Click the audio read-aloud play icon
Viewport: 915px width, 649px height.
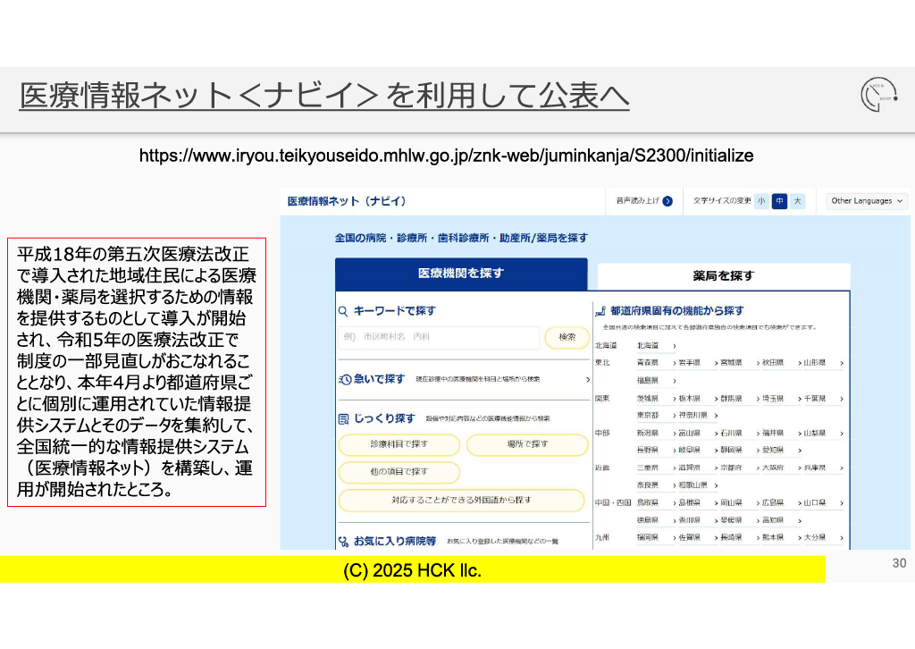pos(667,201)
